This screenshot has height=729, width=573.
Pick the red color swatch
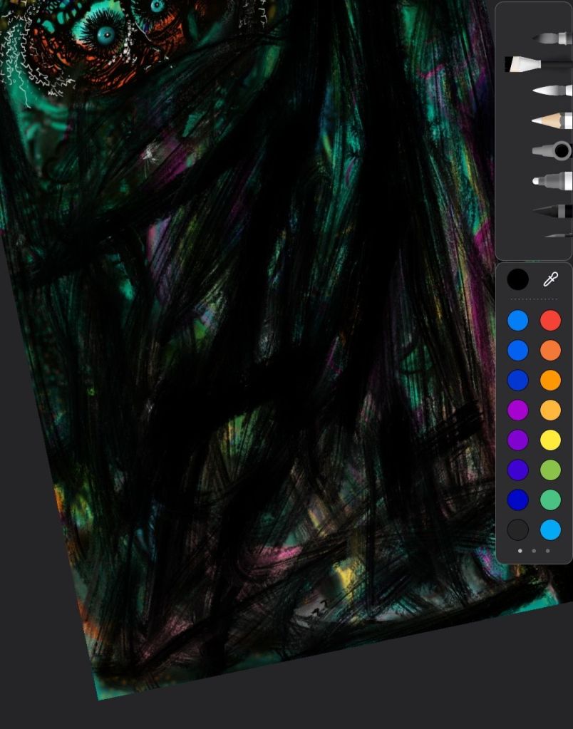tap(550, 321)
